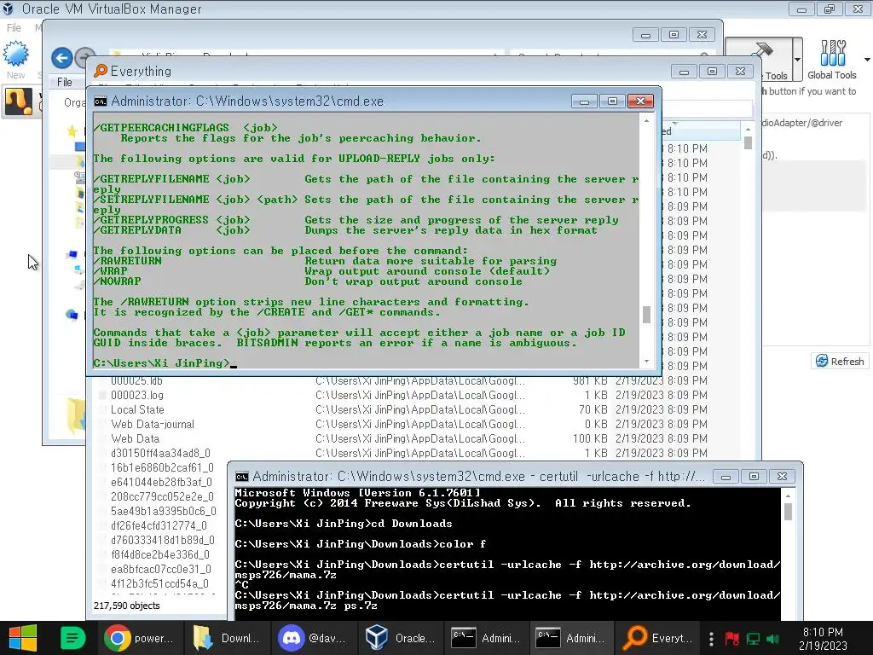Click the bottom cmd window title icon

pyautogui.click(x=241, y=477)
